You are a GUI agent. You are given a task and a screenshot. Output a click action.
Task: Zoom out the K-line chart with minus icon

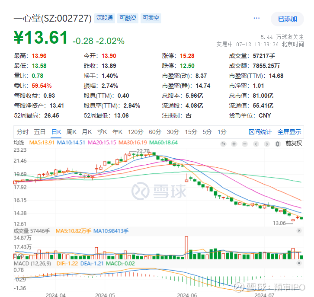click(x=245, y=144)
